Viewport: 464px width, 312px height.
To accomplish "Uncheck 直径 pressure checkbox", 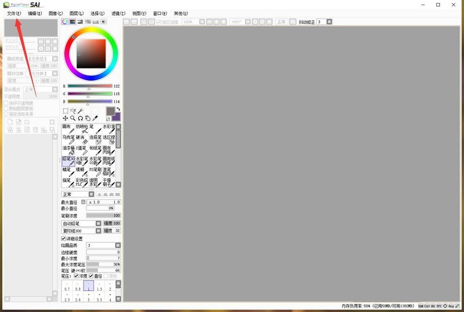I will pos(92,276).
